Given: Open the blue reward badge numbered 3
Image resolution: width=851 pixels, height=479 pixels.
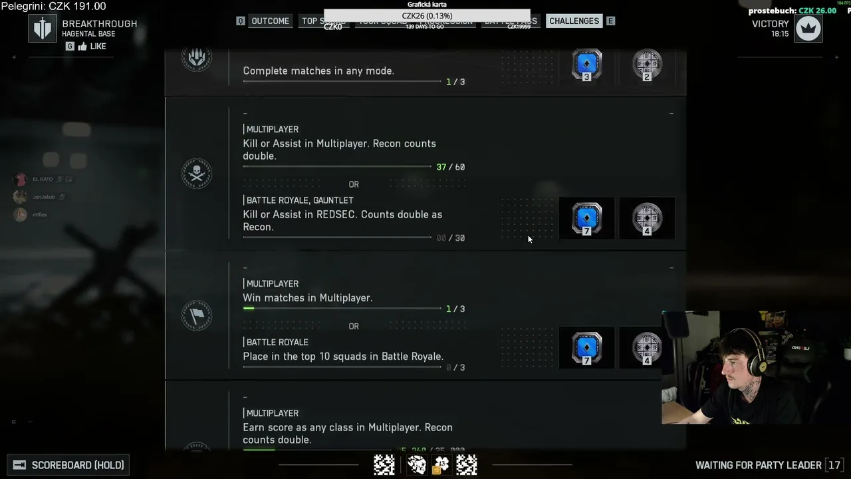Looking at the screenshot, I should [586, 65].
